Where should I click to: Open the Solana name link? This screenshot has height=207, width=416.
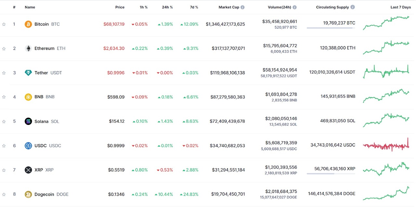(41, 121)
